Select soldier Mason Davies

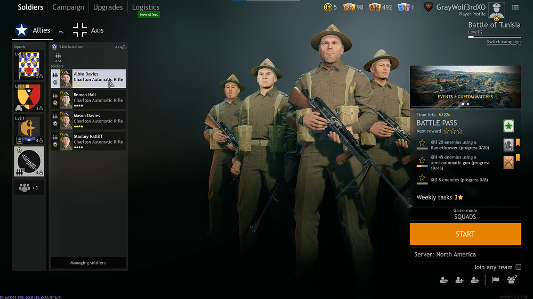click(88, 120)
